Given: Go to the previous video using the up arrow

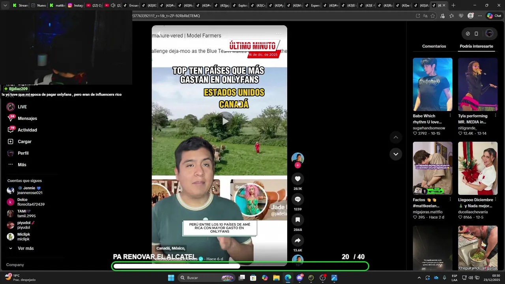Looking at the screenshot, I should click(396, 137).
